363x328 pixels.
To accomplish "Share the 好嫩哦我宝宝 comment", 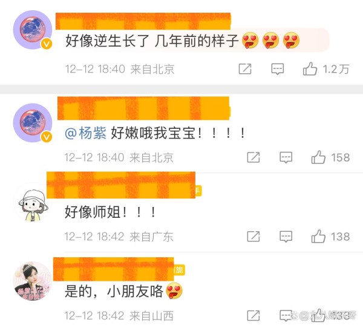I will coord(253,157).
